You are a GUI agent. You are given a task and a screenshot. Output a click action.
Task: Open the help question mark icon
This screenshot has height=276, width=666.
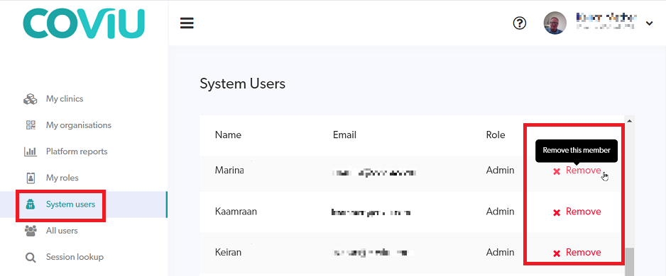point(520,23)
